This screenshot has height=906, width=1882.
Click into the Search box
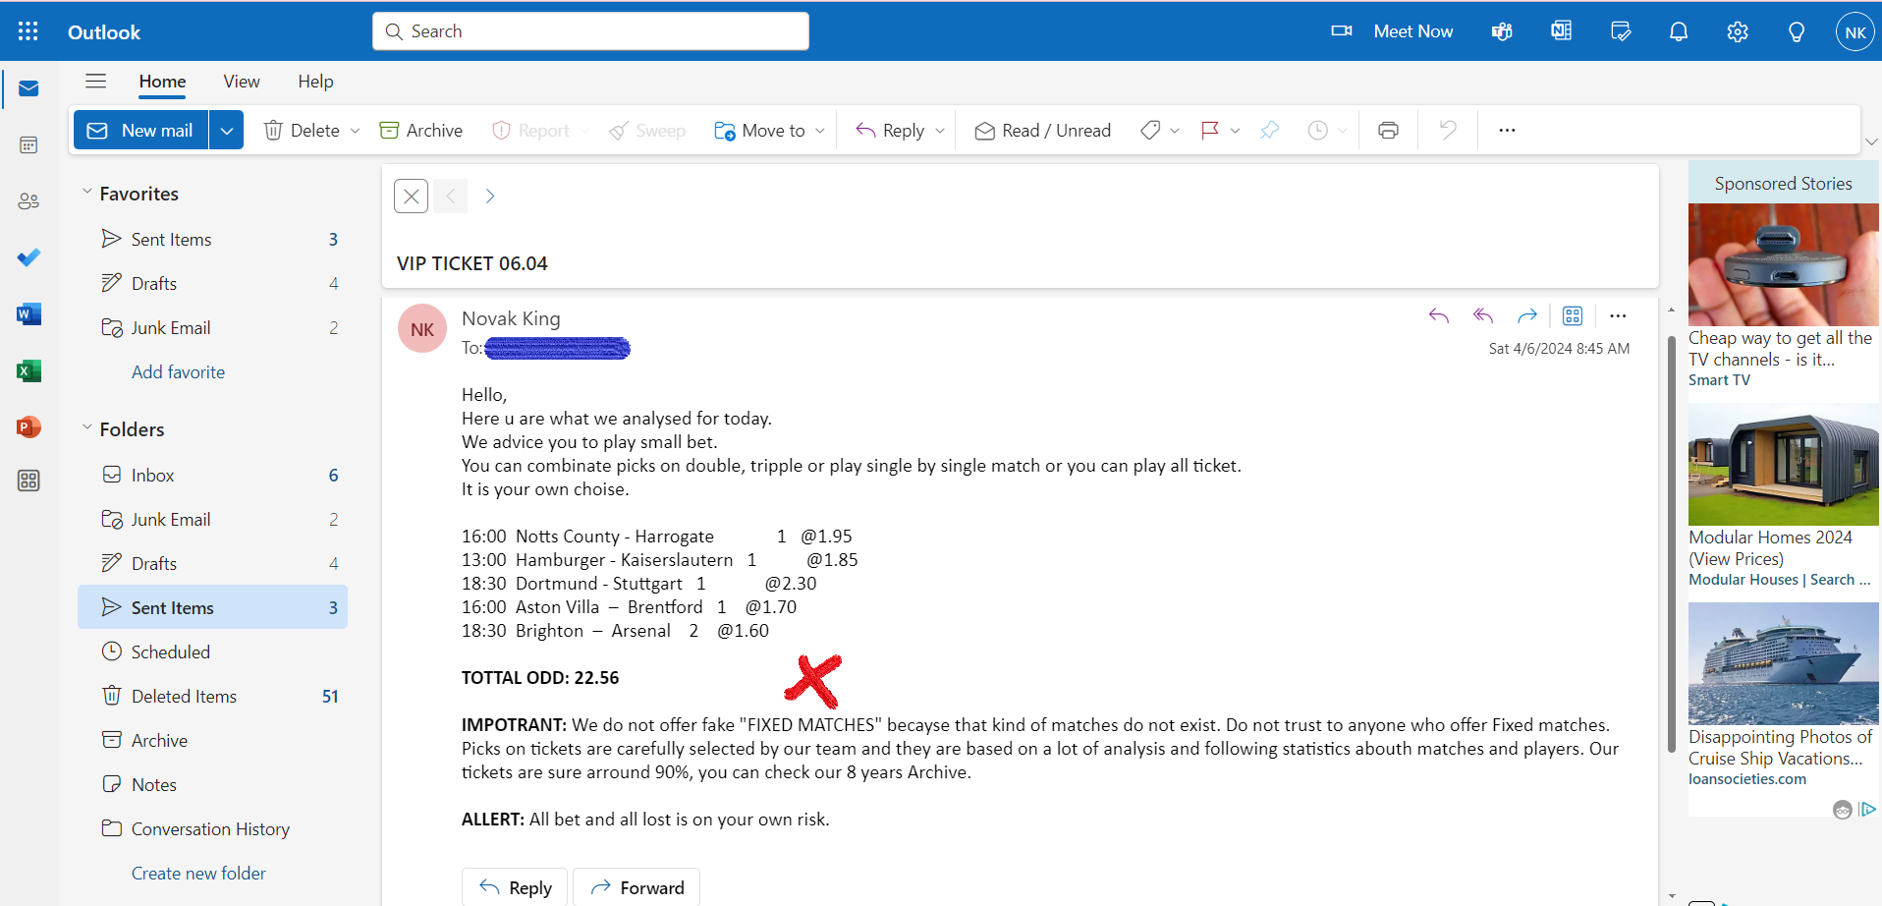[x=590, y=31]
